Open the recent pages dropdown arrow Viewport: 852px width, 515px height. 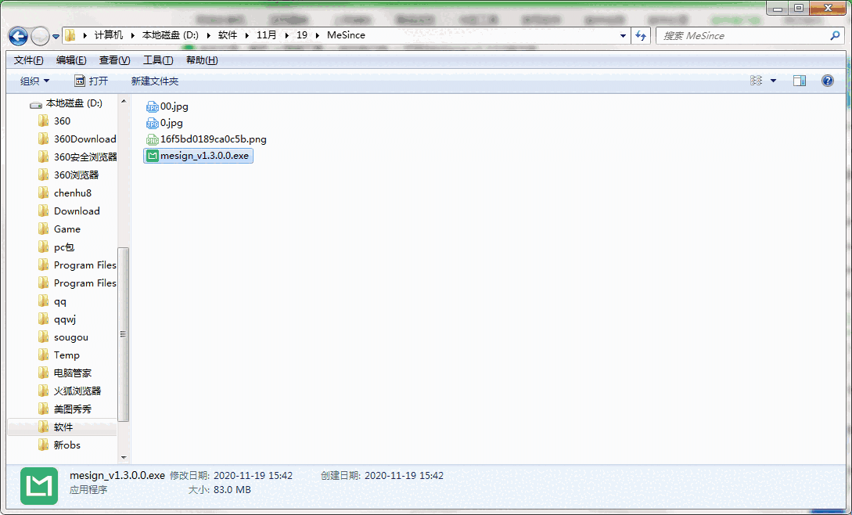pyautogui.click(x=56, y=37)
